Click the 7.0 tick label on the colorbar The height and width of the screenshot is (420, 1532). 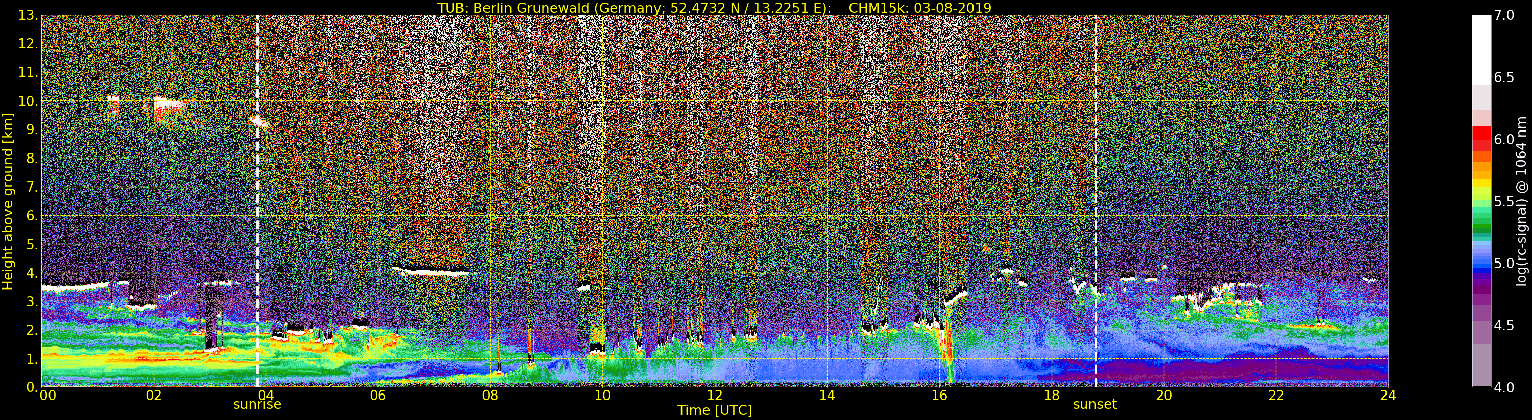pos(1504,15)
